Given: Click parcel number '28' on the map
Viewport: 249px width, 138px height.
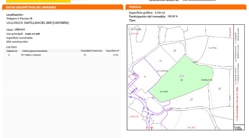Looking at the screenshot, I should click(219, 88).
